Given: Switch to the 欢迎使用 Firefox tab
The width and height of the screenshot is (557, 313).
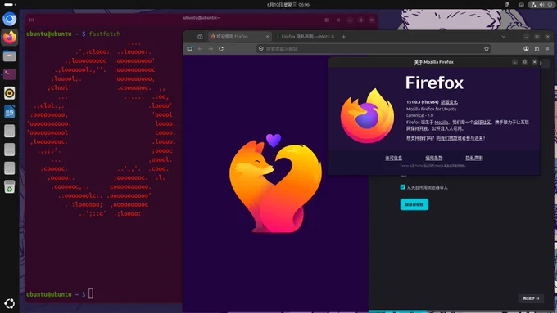Looking at the screenshot, I should pos(240,37).
